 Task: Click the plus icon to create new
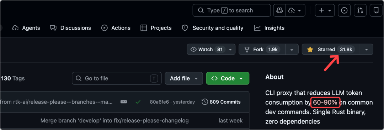[325, 11]
